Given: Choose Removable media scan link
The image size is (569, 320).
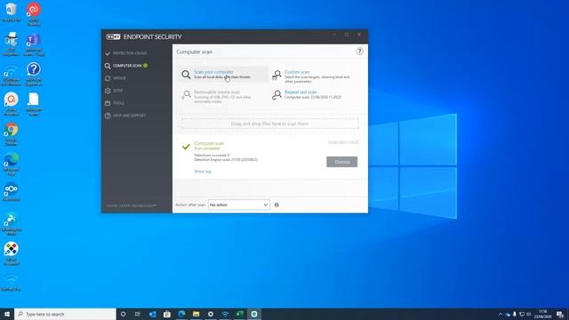Looking at the screenshot, I should point(217,92).
